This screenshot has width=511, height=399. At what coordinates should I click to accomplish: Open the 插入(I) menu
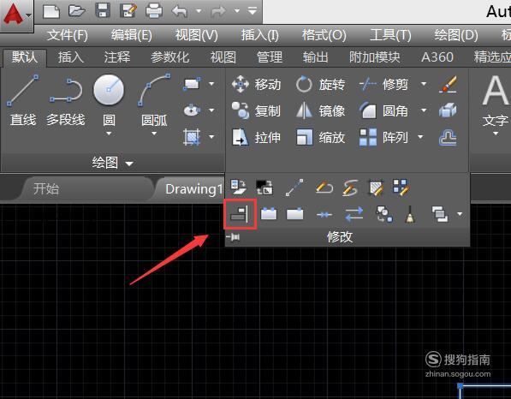tap(259, 35)
